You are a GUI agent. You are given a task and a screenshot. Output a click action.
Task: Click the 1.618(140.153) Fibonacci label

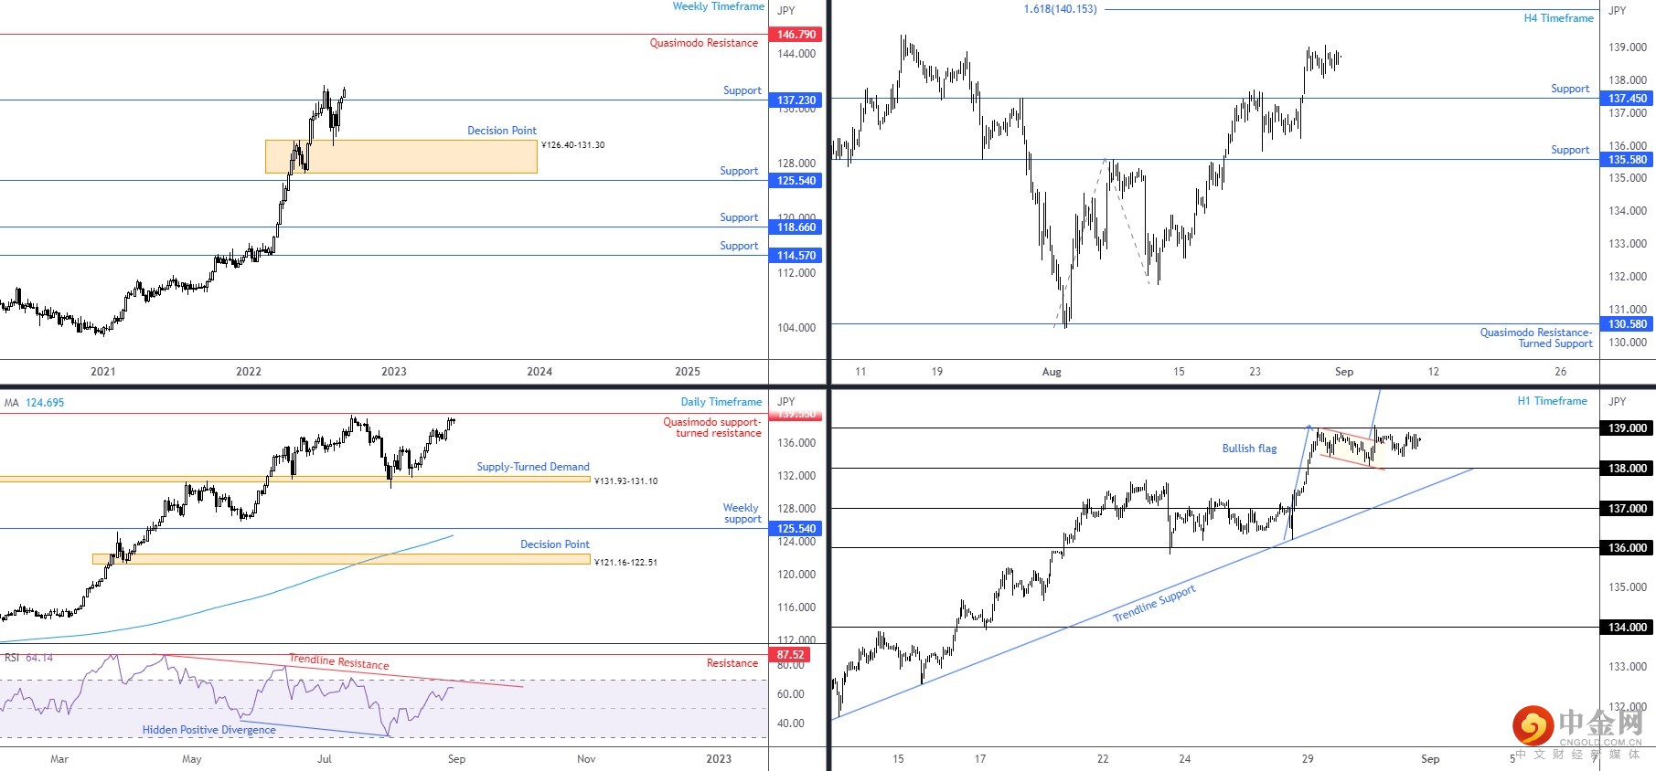coord(1060,9)
